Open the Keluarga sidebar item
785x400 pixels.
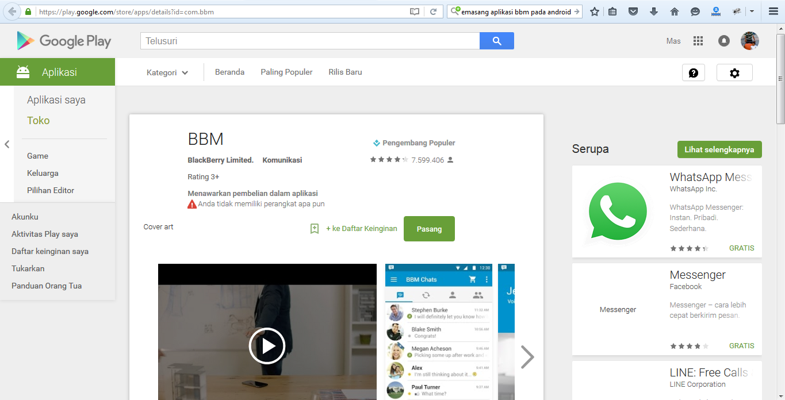(43, 173)
